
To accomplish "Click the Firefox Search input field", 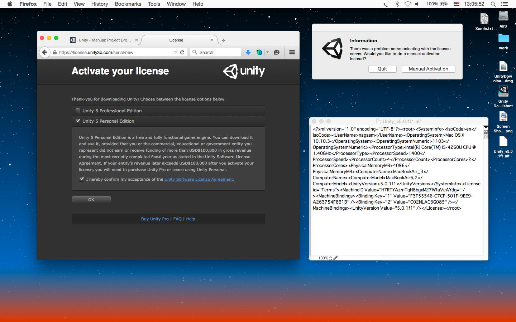I will coord(216,52).
